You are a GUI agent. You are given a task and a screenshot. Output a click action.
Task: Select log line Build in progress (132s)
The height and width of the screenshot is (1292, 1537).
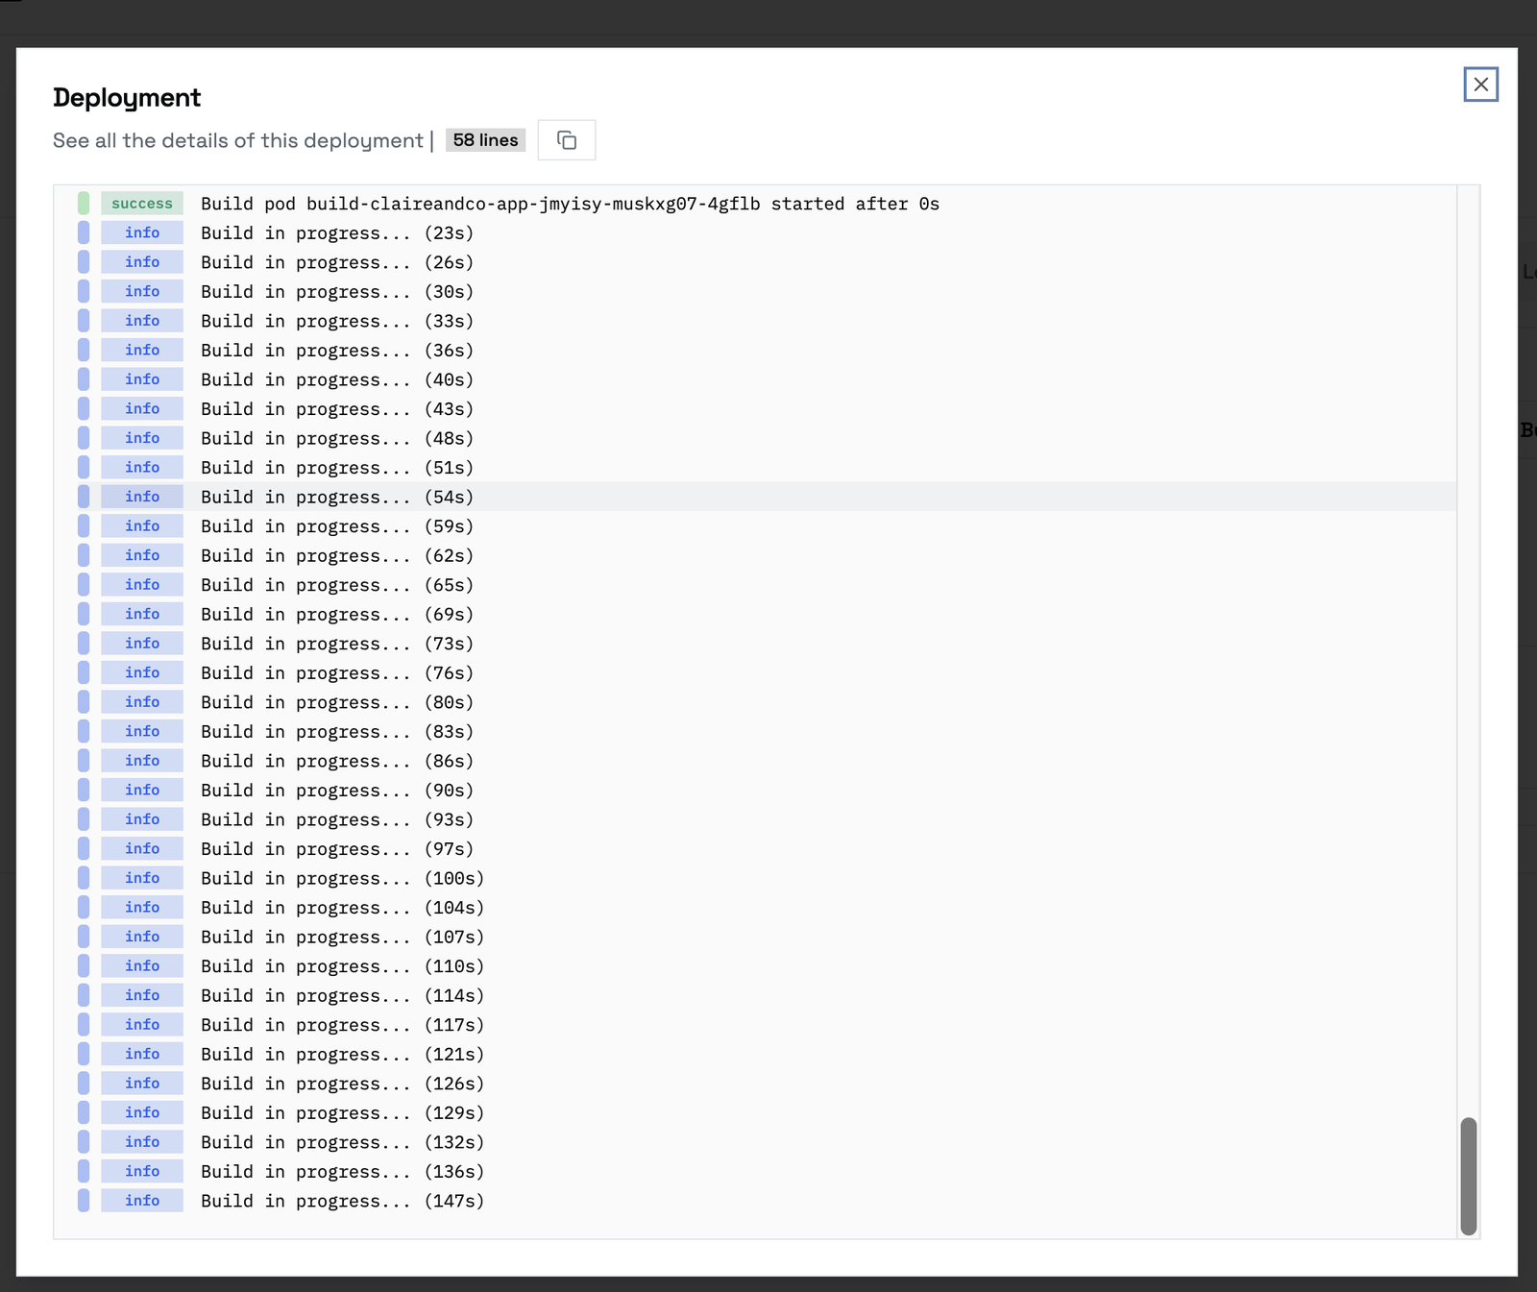tap(755, 1141)
